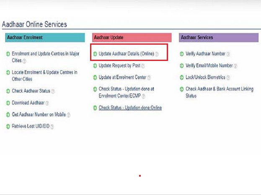
Task: Click help icon beside Get Aadhaar Number on Mobile
Action: click(68, 115)
